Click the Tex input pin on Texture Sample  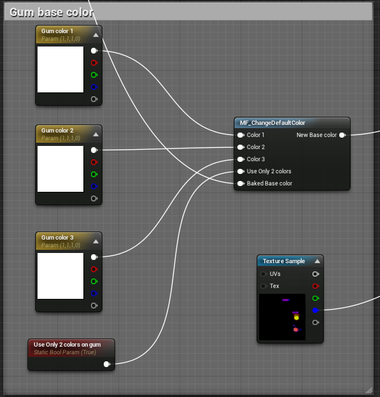click(264, 286)
